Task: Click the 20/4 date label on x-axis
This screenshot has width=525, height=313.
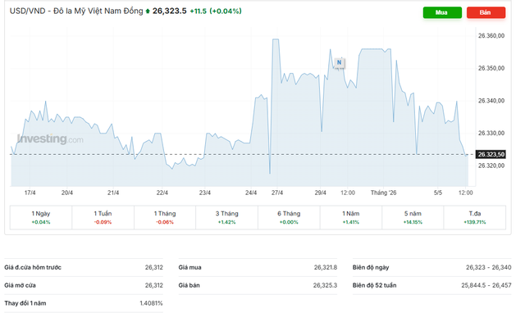Action: tap(67, 193)
